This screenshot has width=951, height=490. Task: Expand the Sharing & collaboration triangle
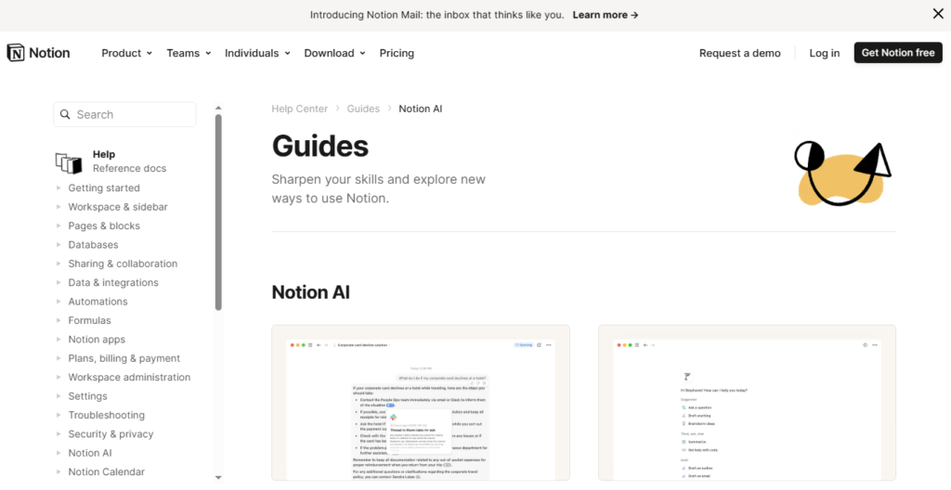[59, 264]
